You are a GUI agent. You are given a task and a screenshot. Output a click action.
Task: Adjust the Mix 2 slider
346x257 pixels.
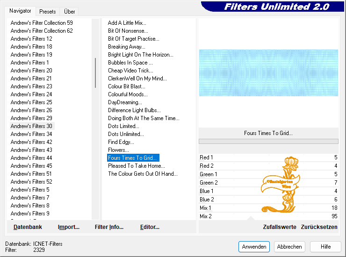coord(268,216)
